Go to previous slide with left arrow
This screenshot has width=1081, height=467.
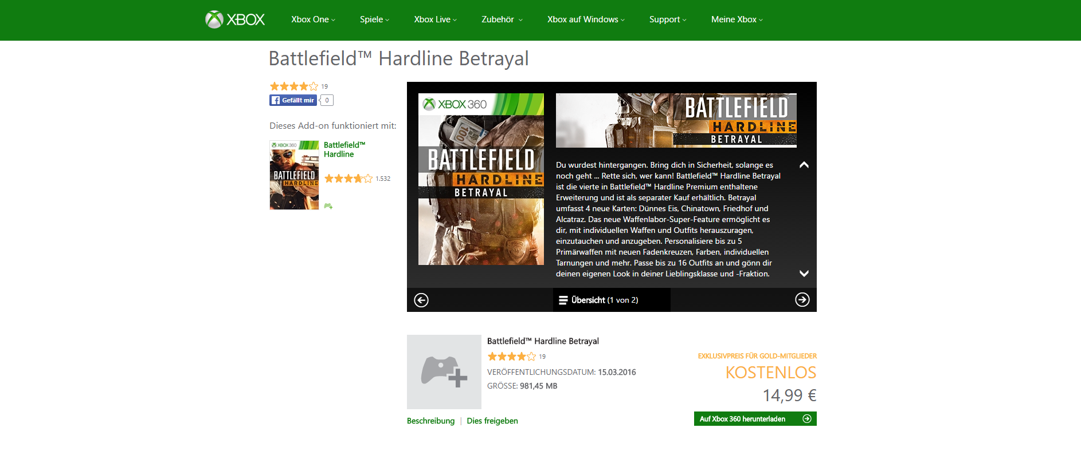click(x=421, y=300)
